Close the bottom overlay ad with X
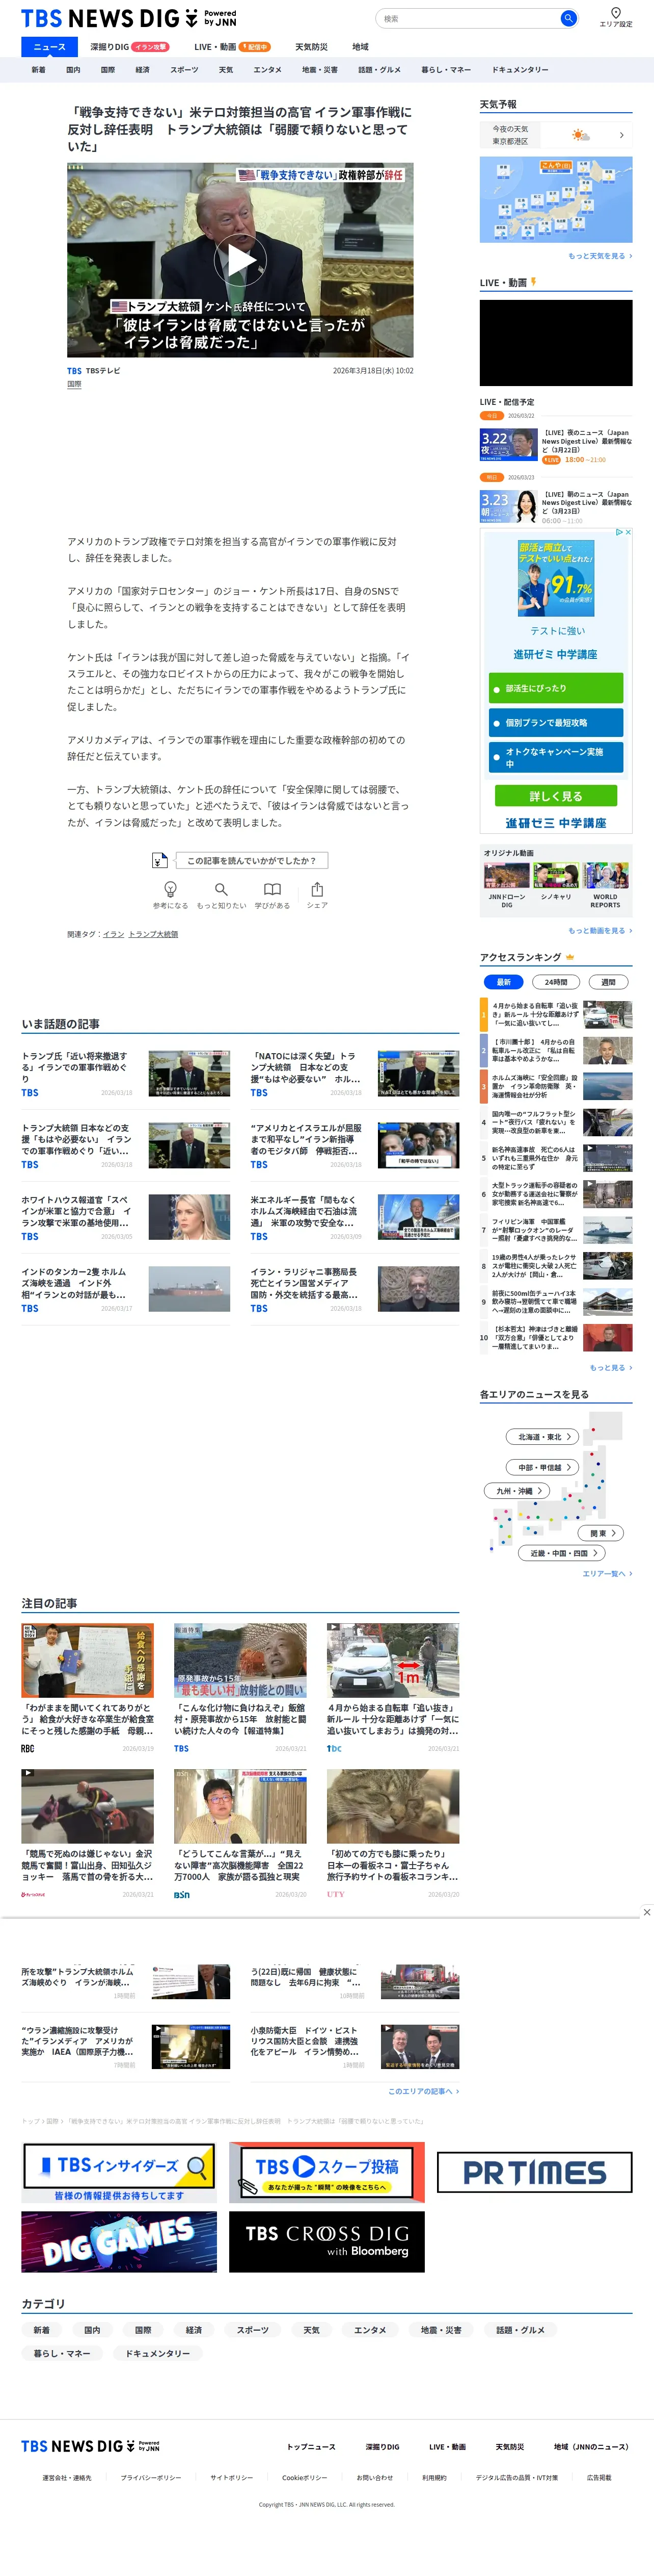This screenshot has height=2576, width=654. pos(646,1912)
